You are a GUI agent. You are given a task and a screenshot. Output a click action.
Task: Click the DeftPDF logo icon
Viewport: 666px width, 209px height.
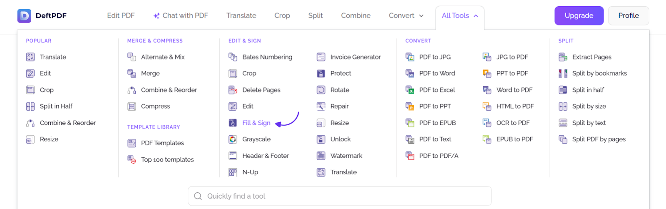point(24,16)
